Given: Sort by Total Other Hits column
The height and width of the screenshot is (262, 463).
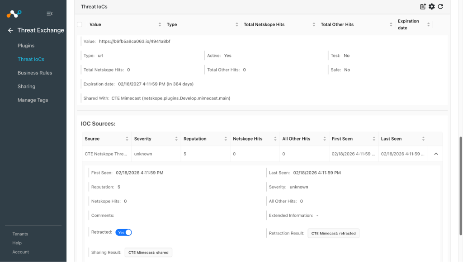Looking at the screenshot, I should (x=391, y=24).
